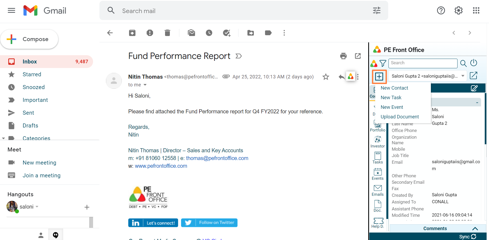Screen dimensions: 489x240
Task: Open contact in new window icon
Action: pyautogui.click(x=474, y=76)
